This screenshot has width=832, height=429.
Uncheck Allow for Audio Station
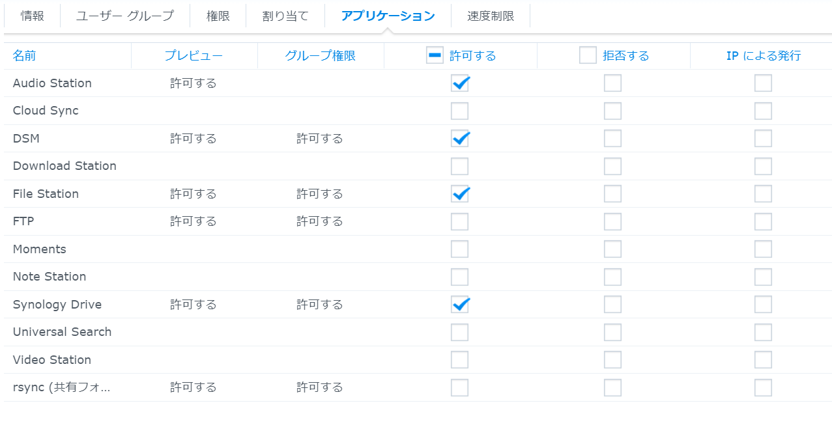click(x=459, y=83)
